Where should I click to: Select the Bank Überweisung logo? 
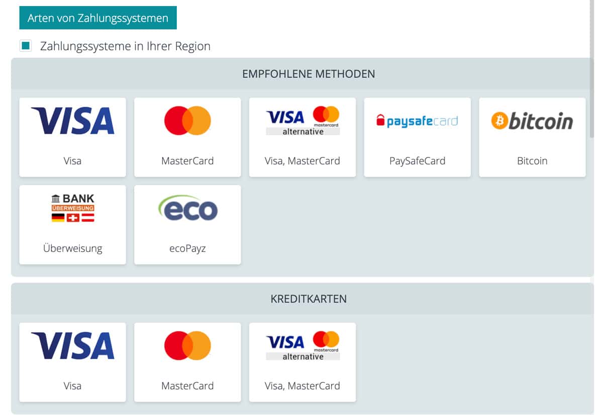[73, 208]
